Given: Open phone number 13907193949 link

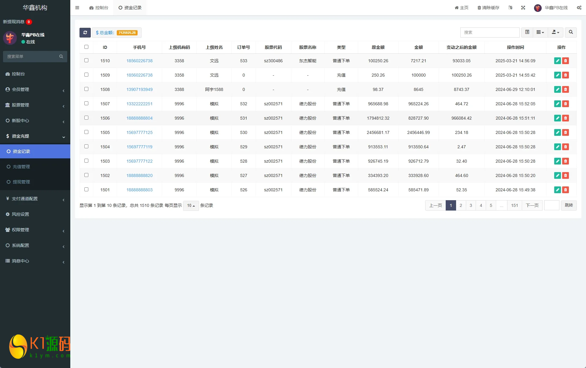Looking at the screenshot, I should click(139, 89).
